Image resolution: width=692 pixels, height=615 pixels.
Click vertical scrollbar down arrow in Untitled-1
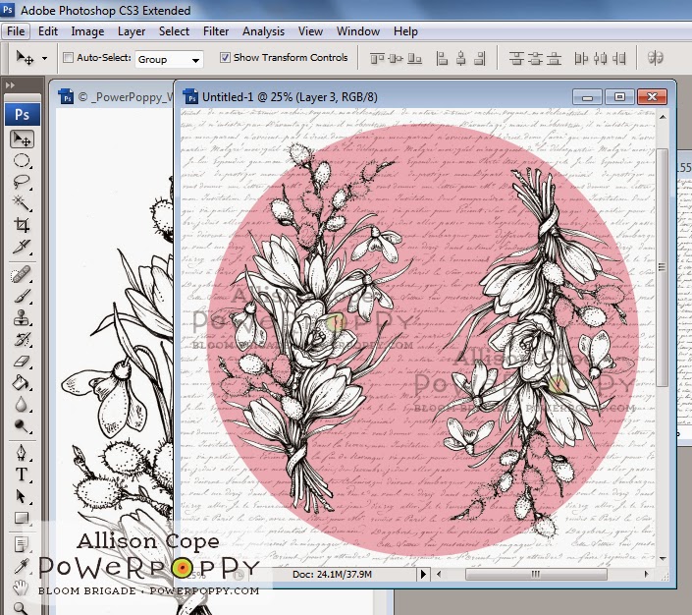(x=663, y=558)
